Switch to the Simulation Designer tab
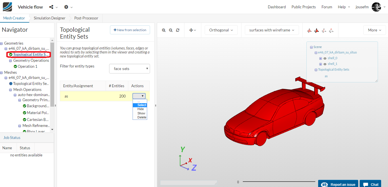 tap(50, 18)
